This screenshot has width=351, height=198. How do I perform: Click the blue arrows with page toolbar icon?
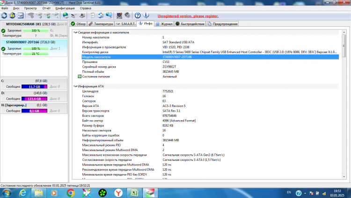click(101, 15)
